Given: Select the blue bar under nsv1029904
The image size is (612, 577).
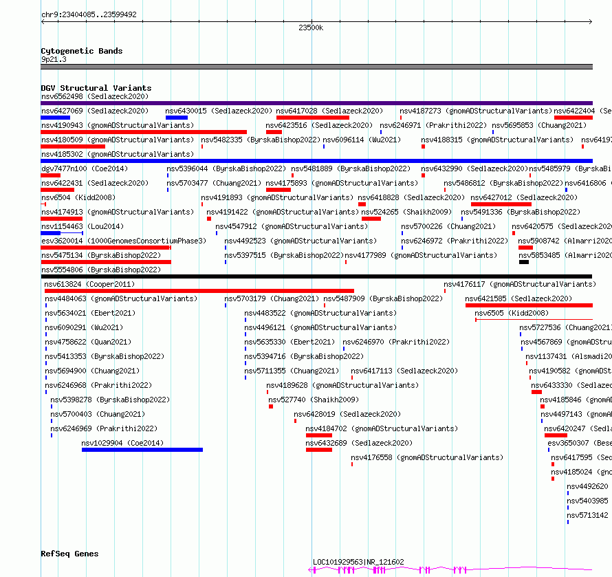Looking at the screenshot, I should click(142, 450).
